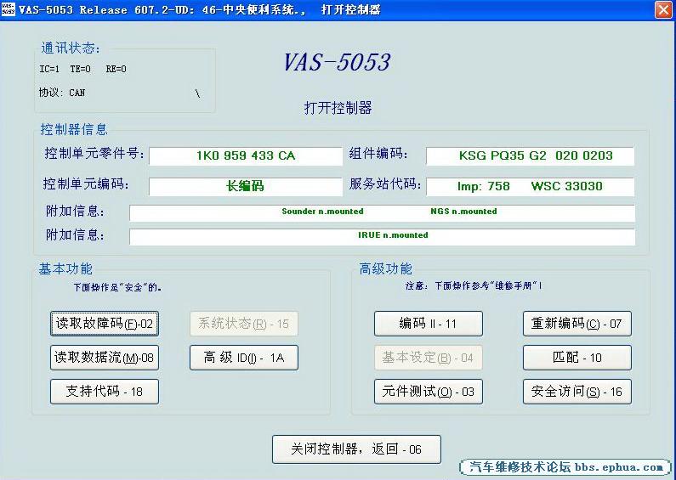This screenshot has width=676, height=480.
Task: Click the 长编码 coding field
Action: (x=246, y=187)
